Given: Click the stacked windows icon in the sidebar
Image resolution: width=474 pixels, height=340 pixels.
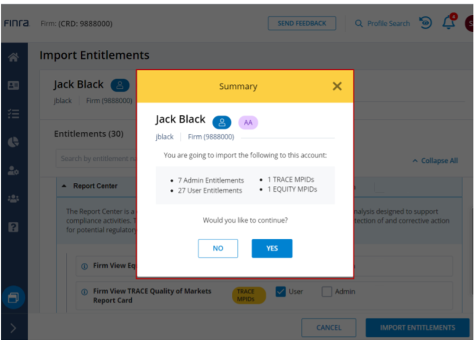Looking at the screenshot, I should click(13, 297).
